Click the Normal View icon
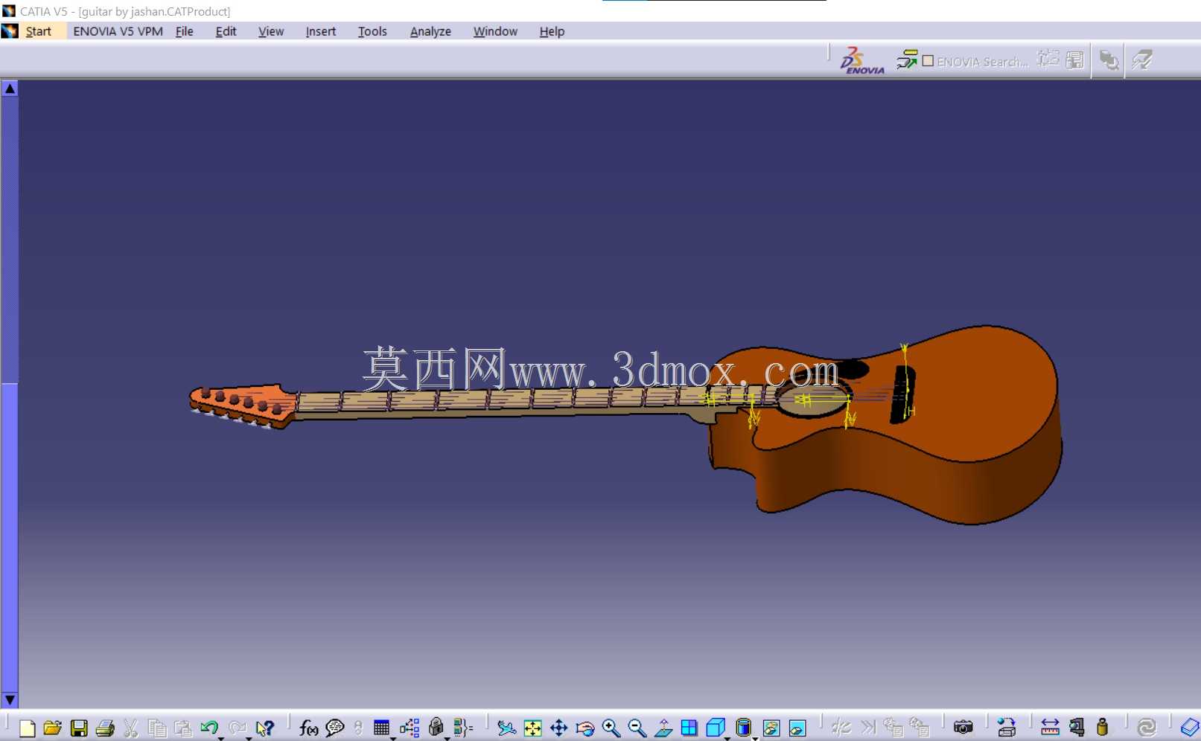Screen dimensions: 1201x741 pyautogui.click(x=663, y=728)
